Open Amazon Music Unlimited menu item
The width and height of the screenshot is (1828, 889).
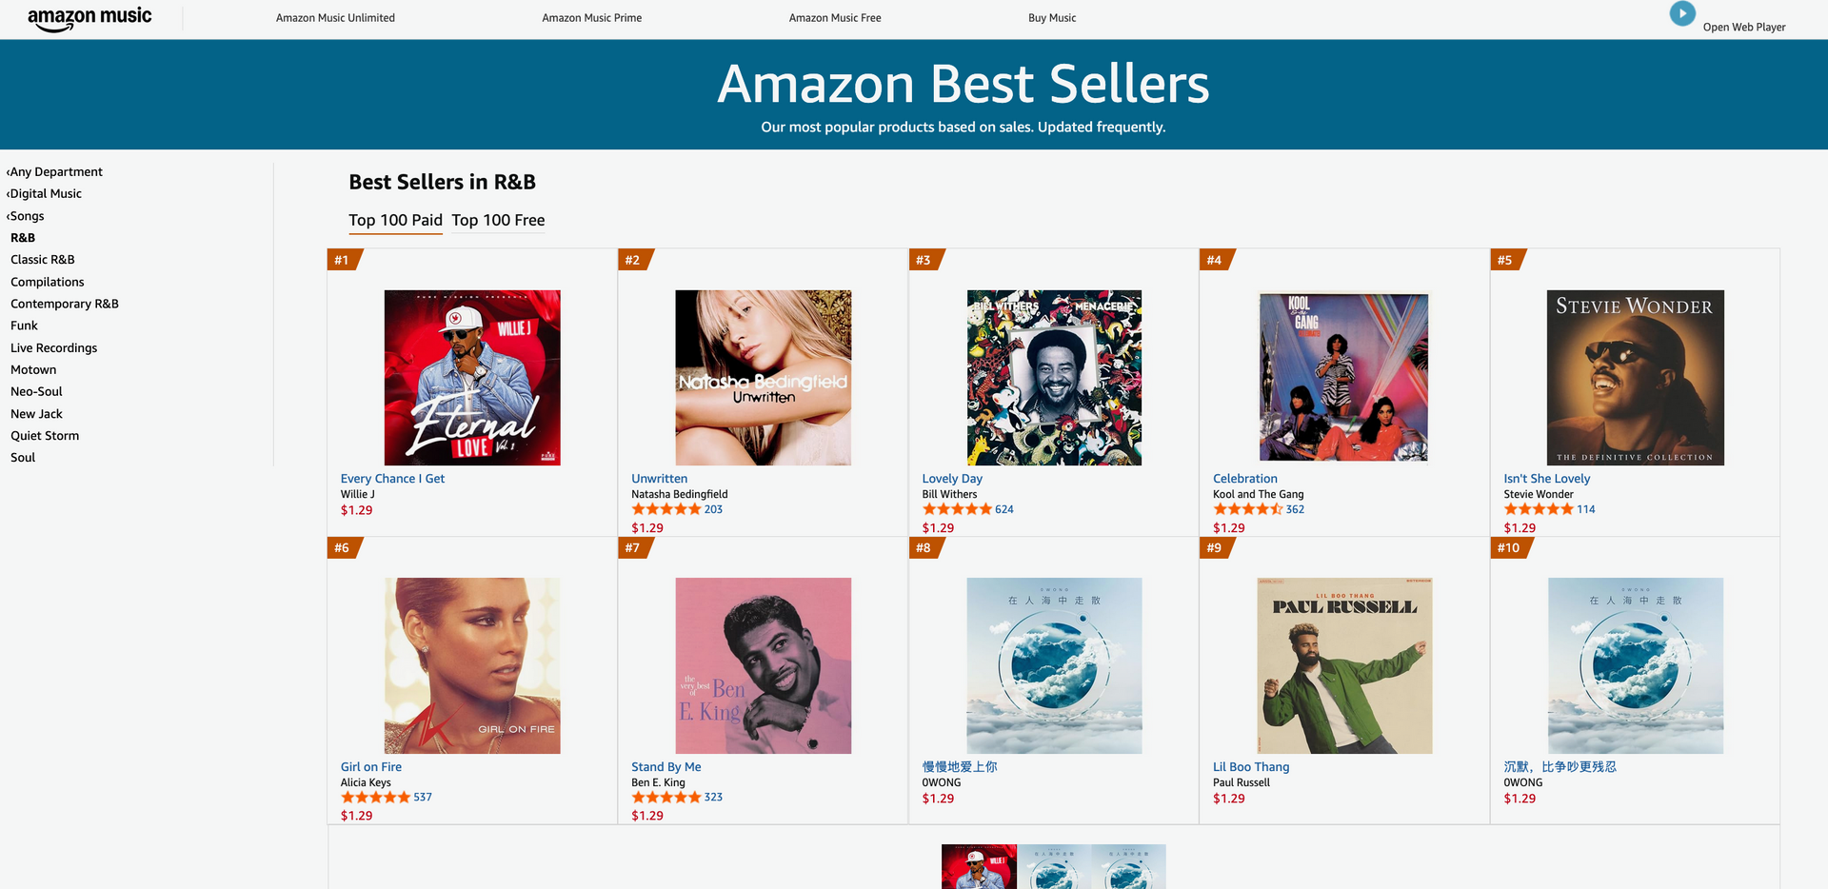tap(335, 18)
